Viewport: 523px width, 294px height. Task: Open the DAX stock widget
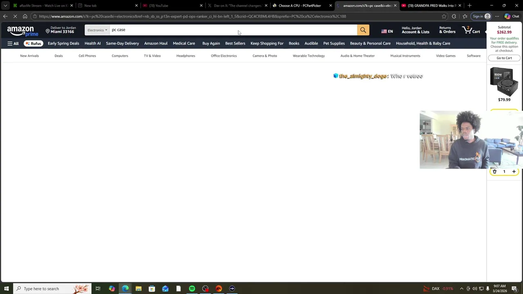[x=438, y=289]
